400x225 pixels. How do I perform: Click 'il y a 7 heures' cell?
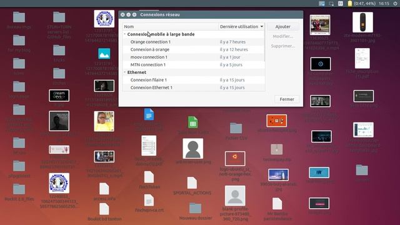pos(232,42)
